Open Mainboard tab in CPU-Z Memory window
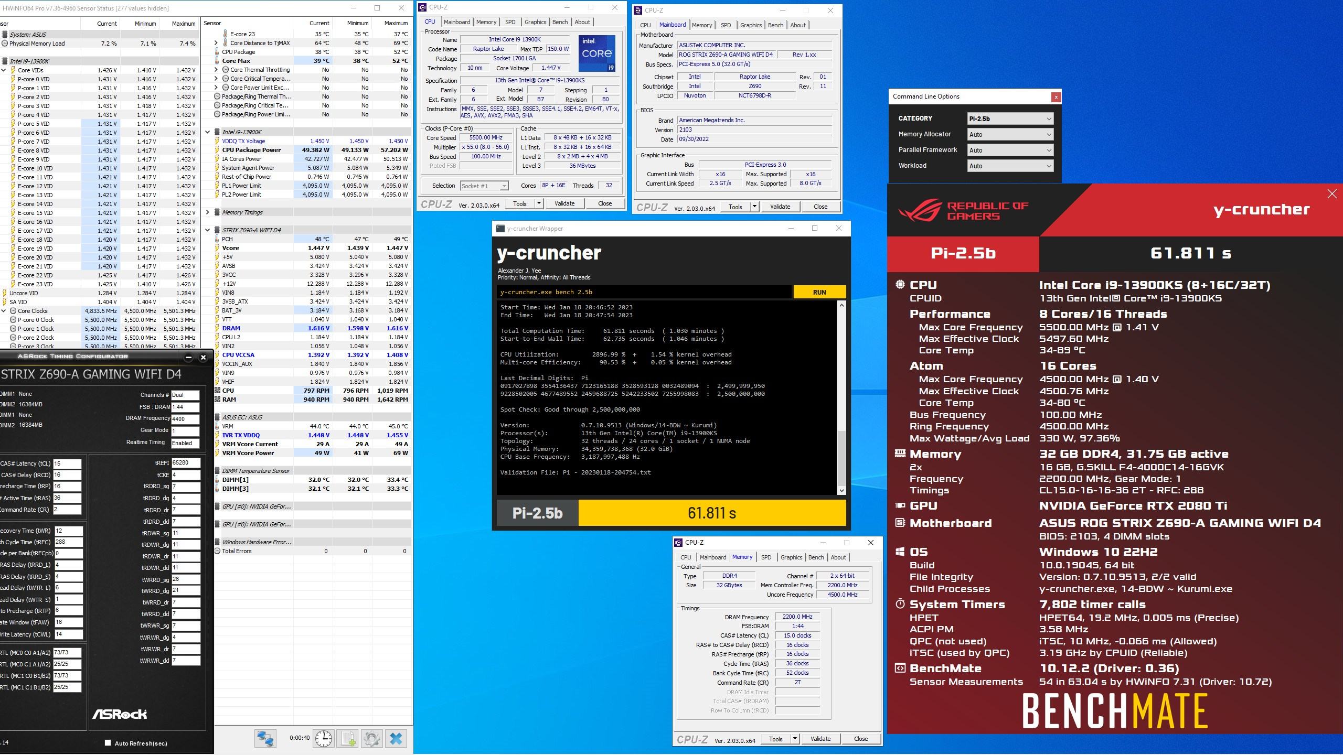The height and width of the screenshot is (755, 1343). point(713,557)
